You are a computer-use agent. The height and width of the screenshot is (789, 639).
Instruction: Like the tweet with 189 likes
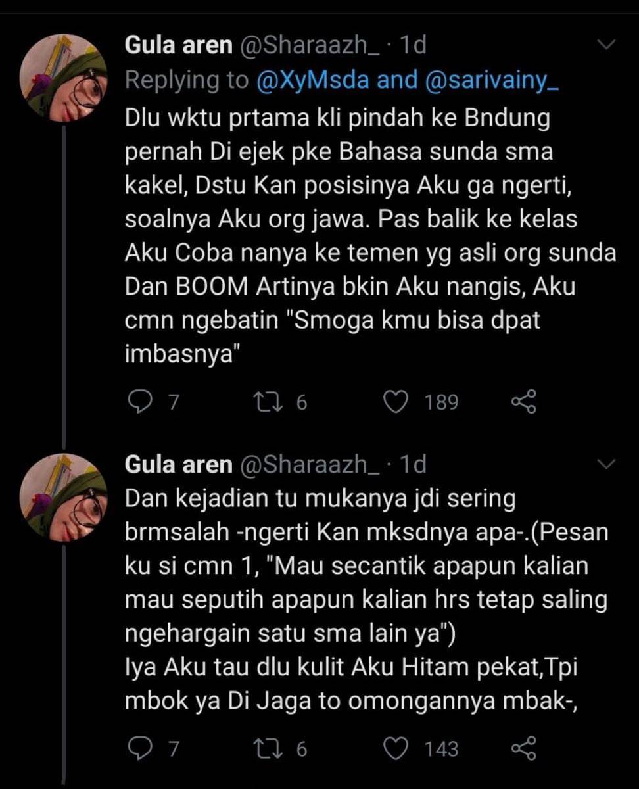[x=396, y=402]
